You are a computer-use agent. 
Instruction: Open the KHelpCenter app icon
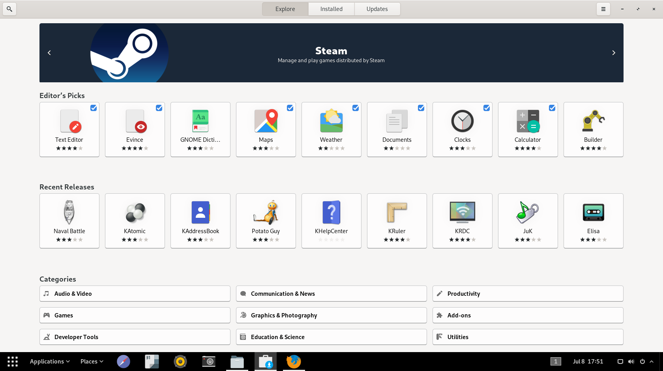[x=331, y=212]
